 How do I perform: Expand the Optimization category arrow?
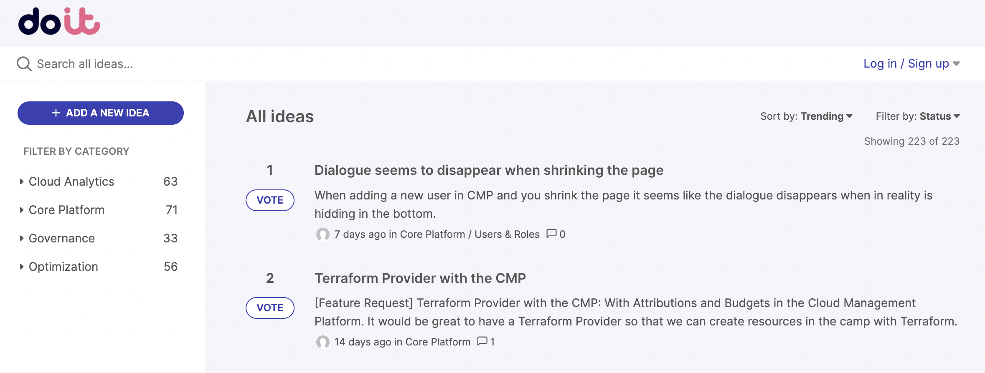tap(21, 267)
